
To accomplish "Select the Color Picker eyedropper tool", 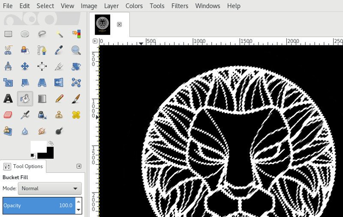I will (59, 50).
